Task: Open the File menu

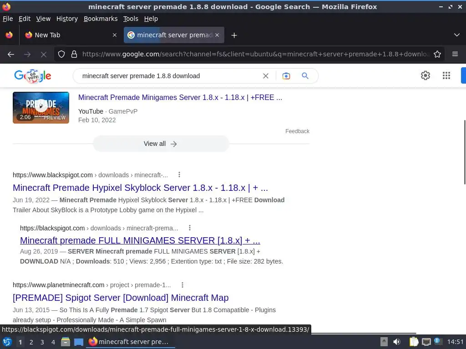Action: tap(8, 19)
